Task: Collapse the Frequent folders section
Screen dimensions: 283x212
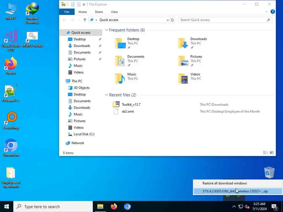Action: [x=106, y=30]
